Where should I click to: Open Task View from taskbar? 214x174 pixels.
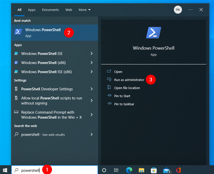[x=116, y=170]
